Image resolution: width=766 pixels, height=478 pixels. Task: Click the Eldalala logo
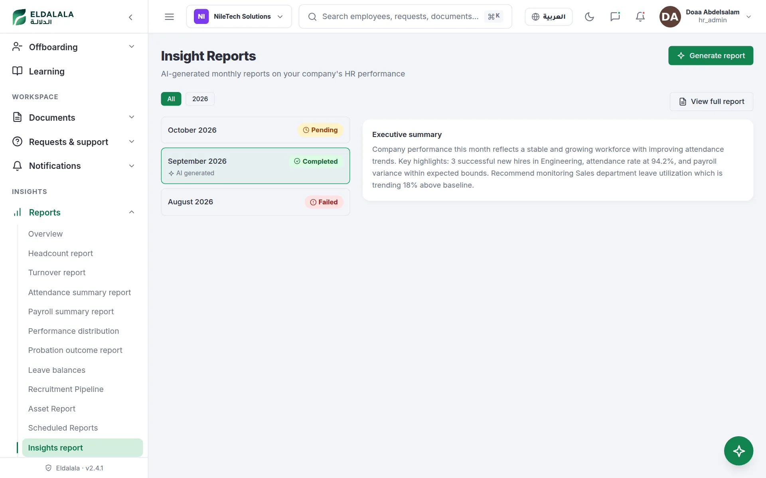click(x=43, y=17)
